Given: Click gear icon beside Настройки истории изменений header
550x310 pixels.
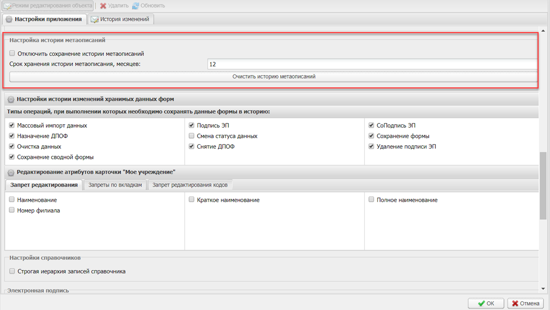Looking at the screenshot, I should point(11,99).
